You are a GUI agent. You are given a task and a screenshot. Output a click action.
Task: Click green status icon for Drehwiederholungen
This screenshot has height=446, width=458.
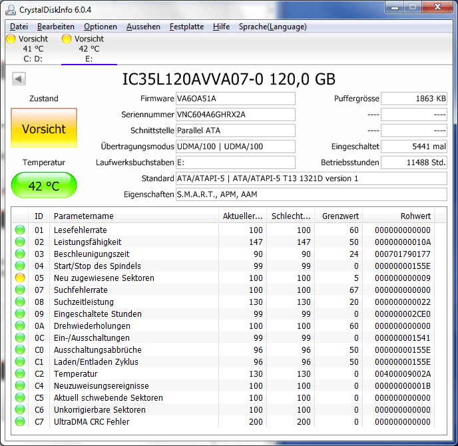(x=20, y=326)
